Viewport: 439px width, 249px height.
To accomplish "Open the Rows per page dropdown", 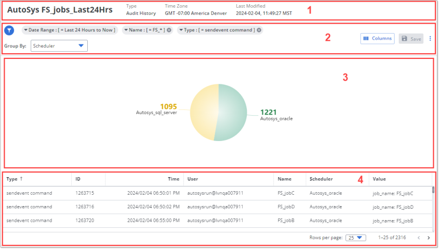I will (355, 238).
